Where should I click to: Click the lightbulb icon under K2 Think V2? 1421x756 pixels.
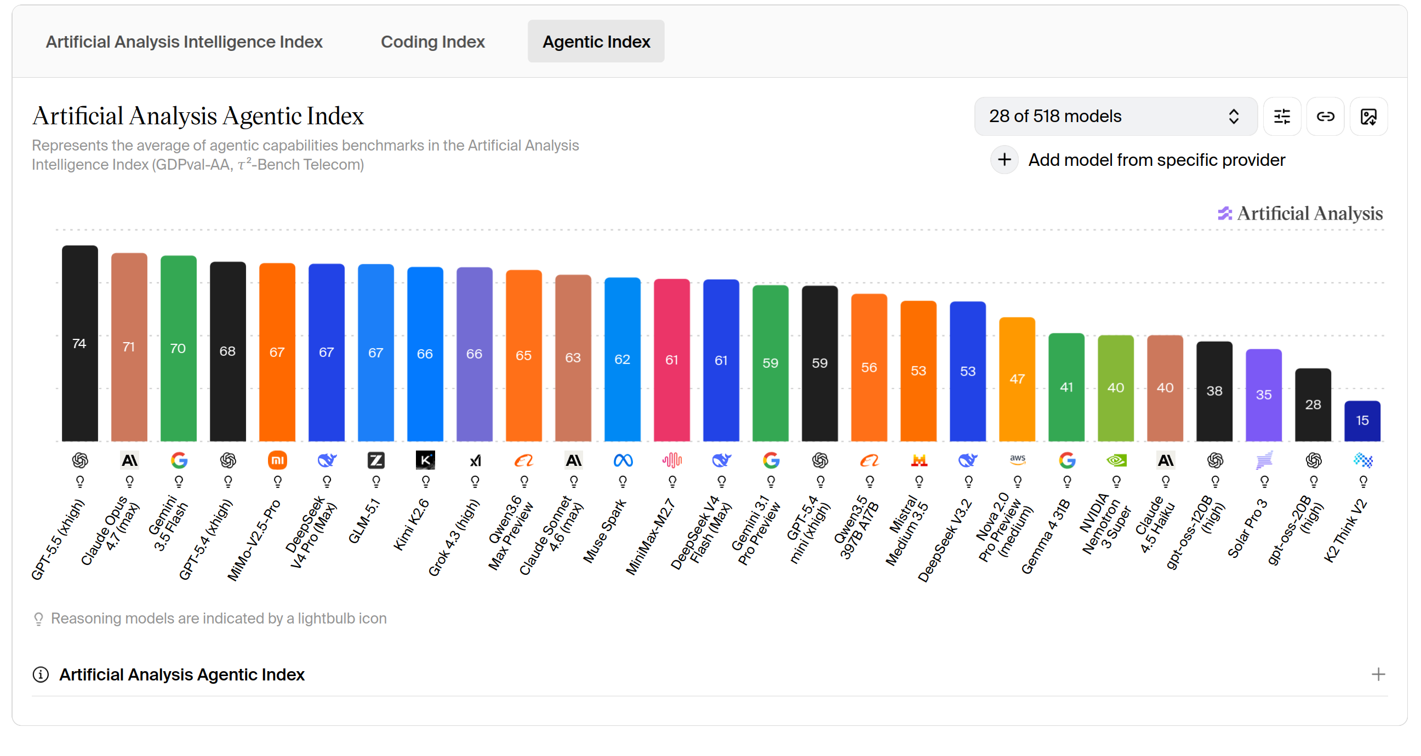coord(1362,482)
